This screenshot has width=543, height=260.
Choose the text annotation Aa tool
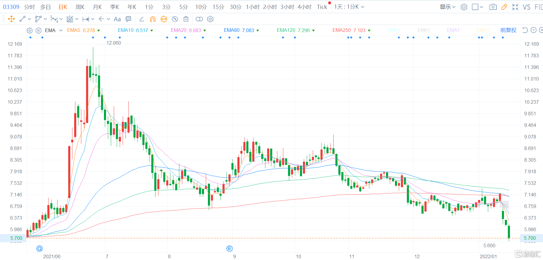(x=117, y=19)
